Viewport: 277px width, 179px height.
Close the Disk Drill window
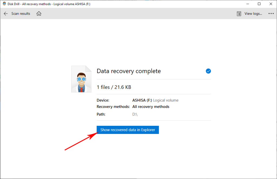[x=271, y=4]
